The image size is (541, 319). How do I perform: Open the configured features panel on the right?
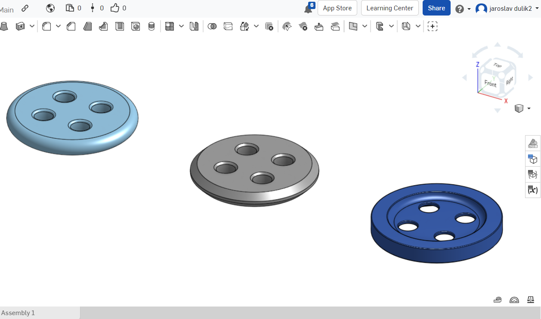pos(533,174)
